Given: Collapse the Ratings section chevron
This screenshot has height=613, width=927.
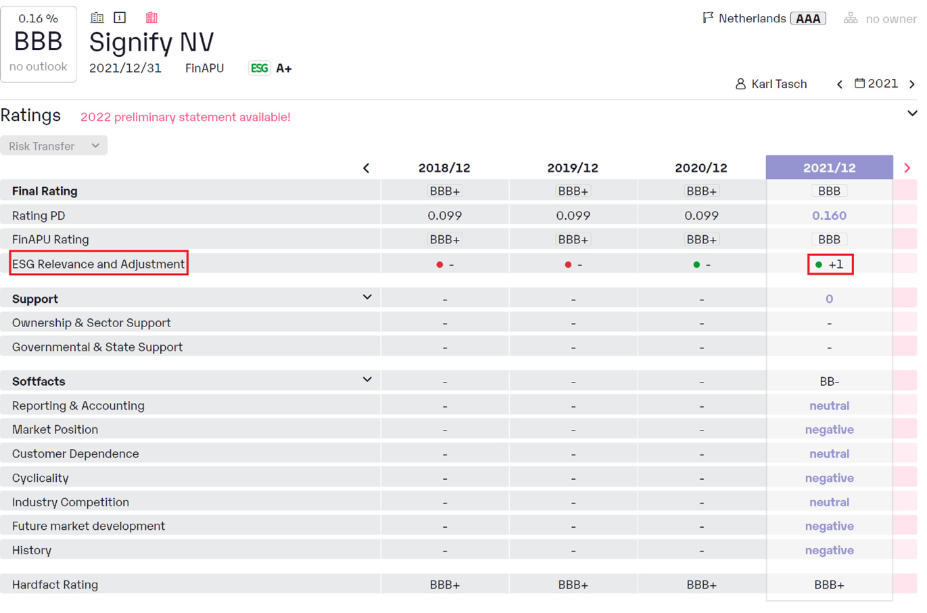Looking at the screenshot, I should [912, 114].
